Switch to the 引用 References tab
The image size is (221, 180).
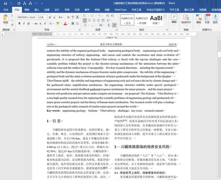(77, 10)
